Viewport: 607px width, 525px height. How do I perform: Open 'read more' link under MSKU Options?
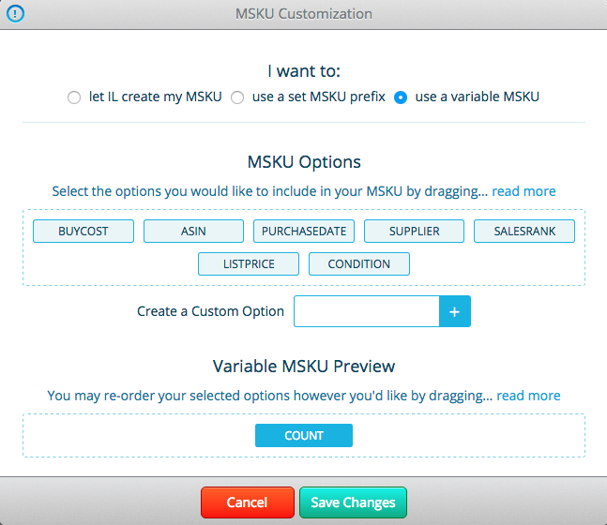pyautogui.click(x=524, y=191)
